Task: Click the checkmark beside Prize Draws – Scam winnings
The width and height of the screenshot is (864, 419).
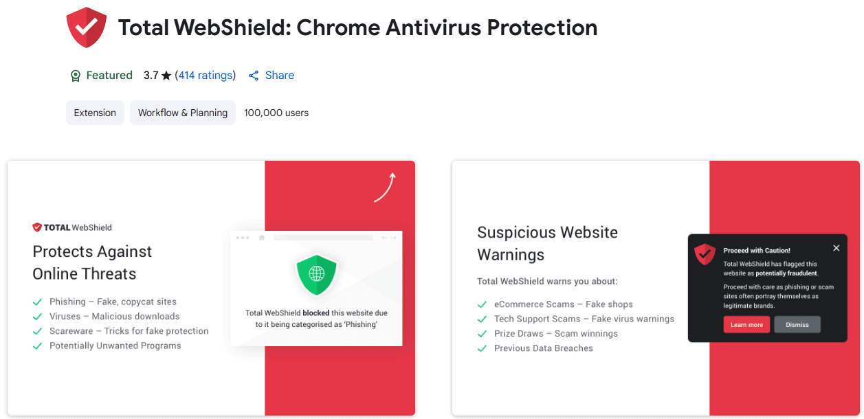Action: click(x=482, y=333)
